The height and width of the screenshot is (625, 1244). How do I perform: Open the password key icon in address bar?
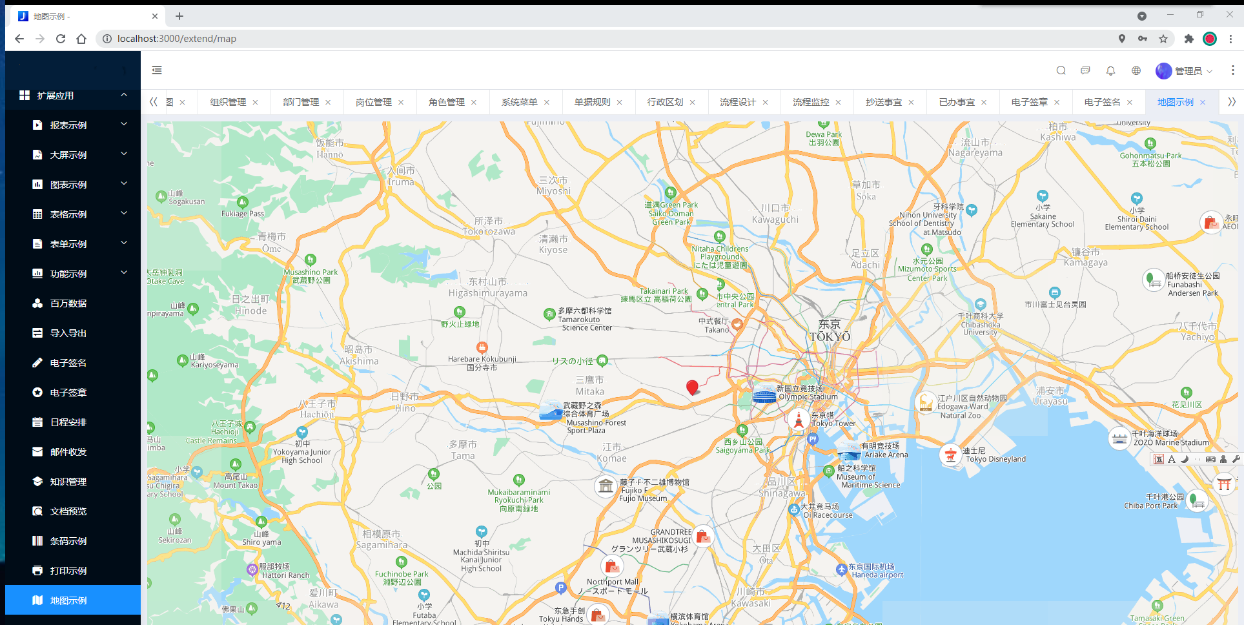tap(1143, 39)
